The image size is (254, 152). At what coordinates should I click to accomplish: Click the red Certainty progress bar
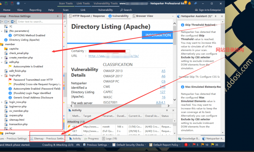coord(107,51)
